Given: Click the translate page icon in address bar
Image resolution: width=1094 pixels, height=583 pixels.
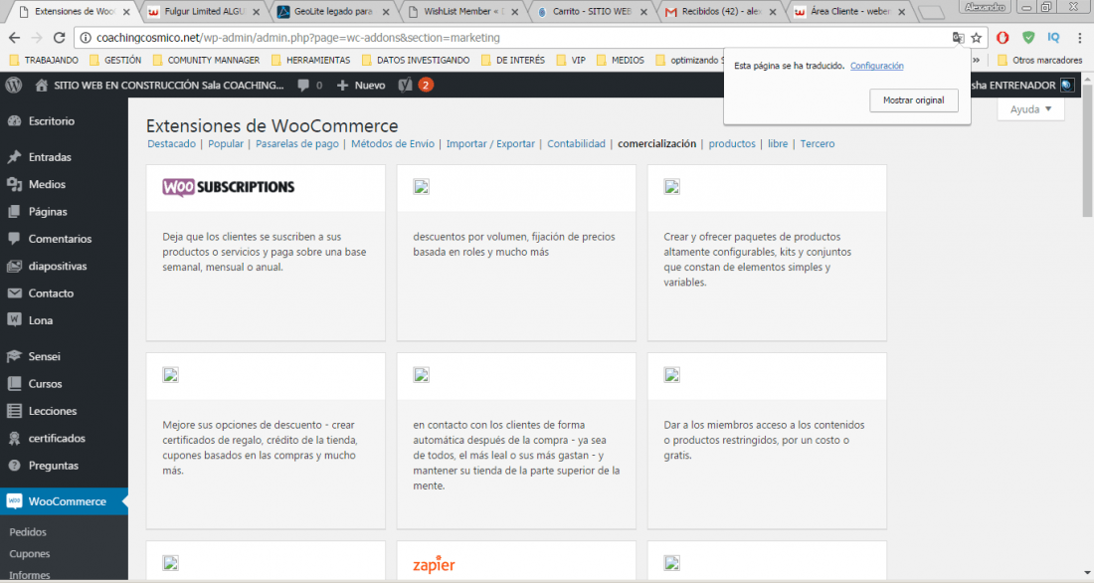Looking at the screenshot, I should pyautogui.click(x=959, y=38).
